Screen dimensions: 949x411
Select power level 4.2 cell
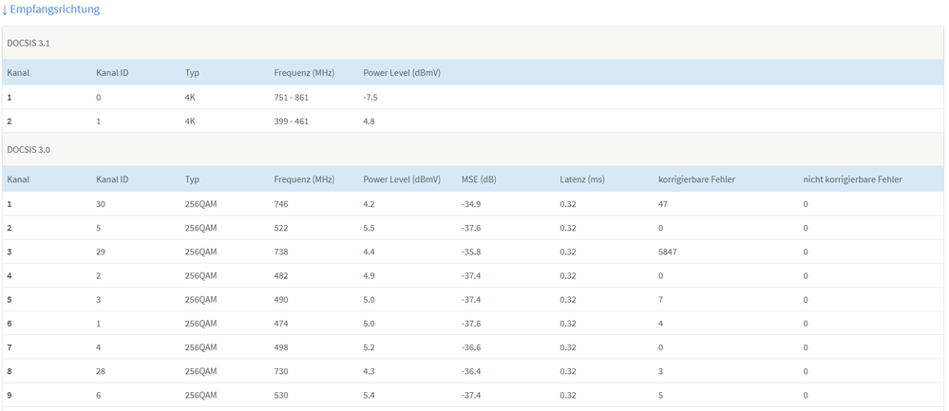(x=370, y=204)
